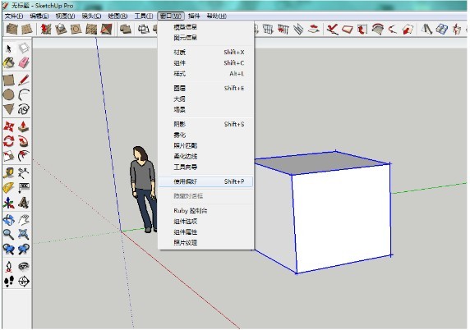
Task: Open 组件 with shortcut Shift+C
Action: pyautogui.click(x=206, y=63)
